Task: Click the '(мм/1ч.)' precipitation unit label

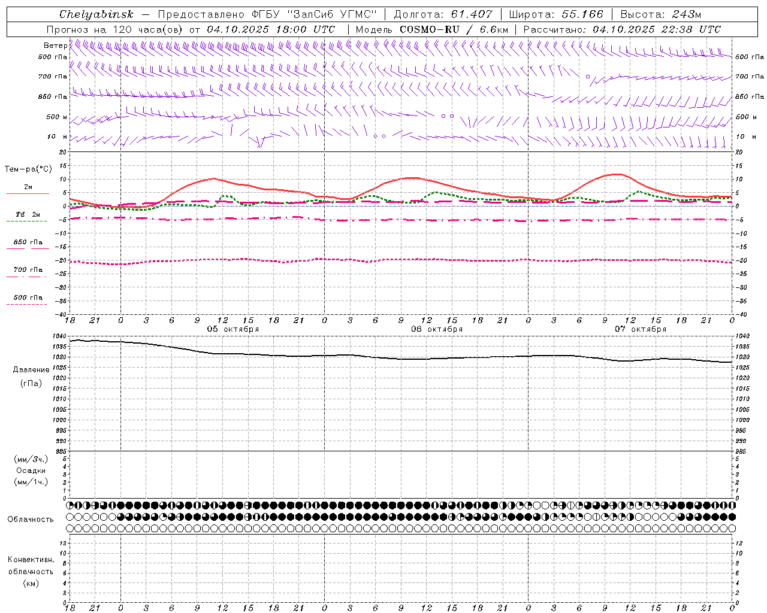Action: 31,482
